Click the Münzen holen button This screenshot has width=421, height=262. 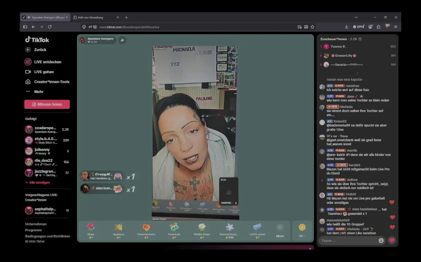click(x=47, y=104)
